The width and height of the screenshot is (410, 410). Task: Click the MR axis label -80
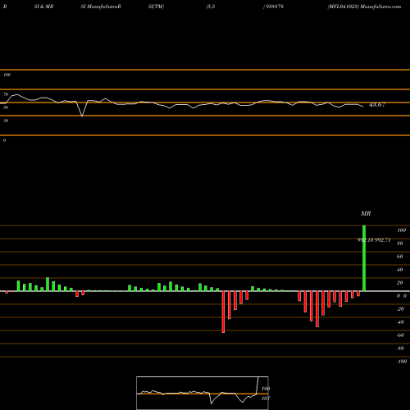(x=400, y=348)
